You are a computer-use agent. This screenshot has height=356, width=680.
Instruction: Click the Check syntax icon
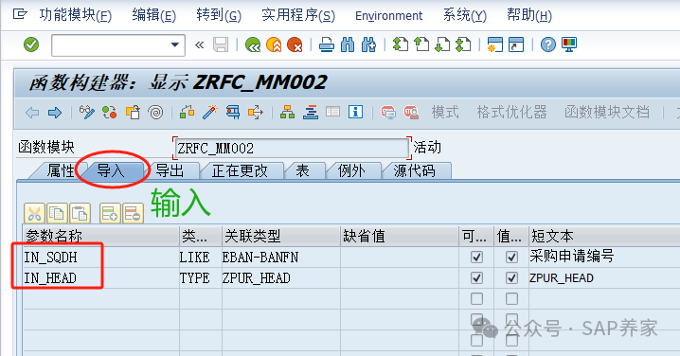coord(187,113)
